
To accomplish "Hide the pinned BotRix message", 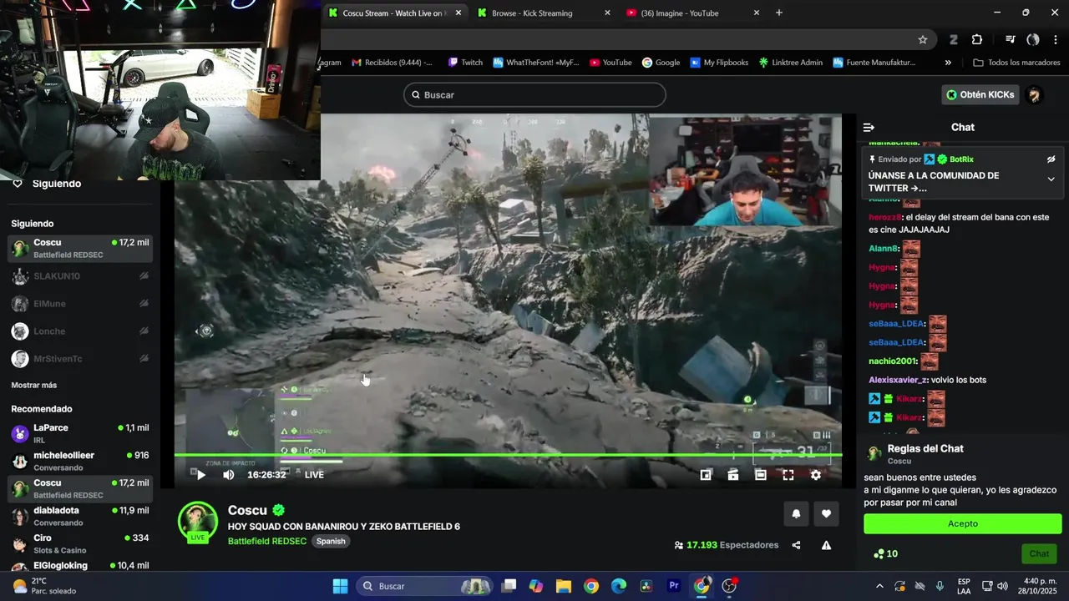I will click(x=1051, y=159).
